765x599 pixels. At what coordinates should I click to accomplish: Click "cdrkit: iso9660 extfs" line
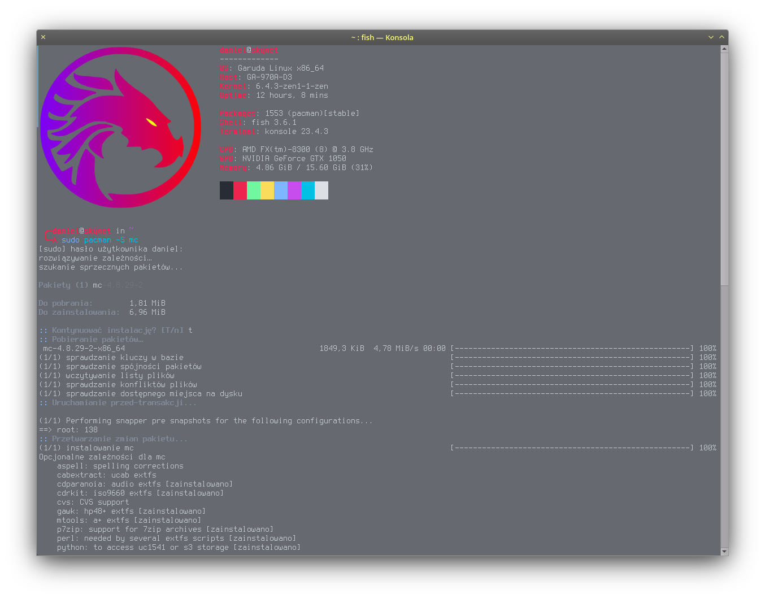pyautogui.click(x=141, y=493)
